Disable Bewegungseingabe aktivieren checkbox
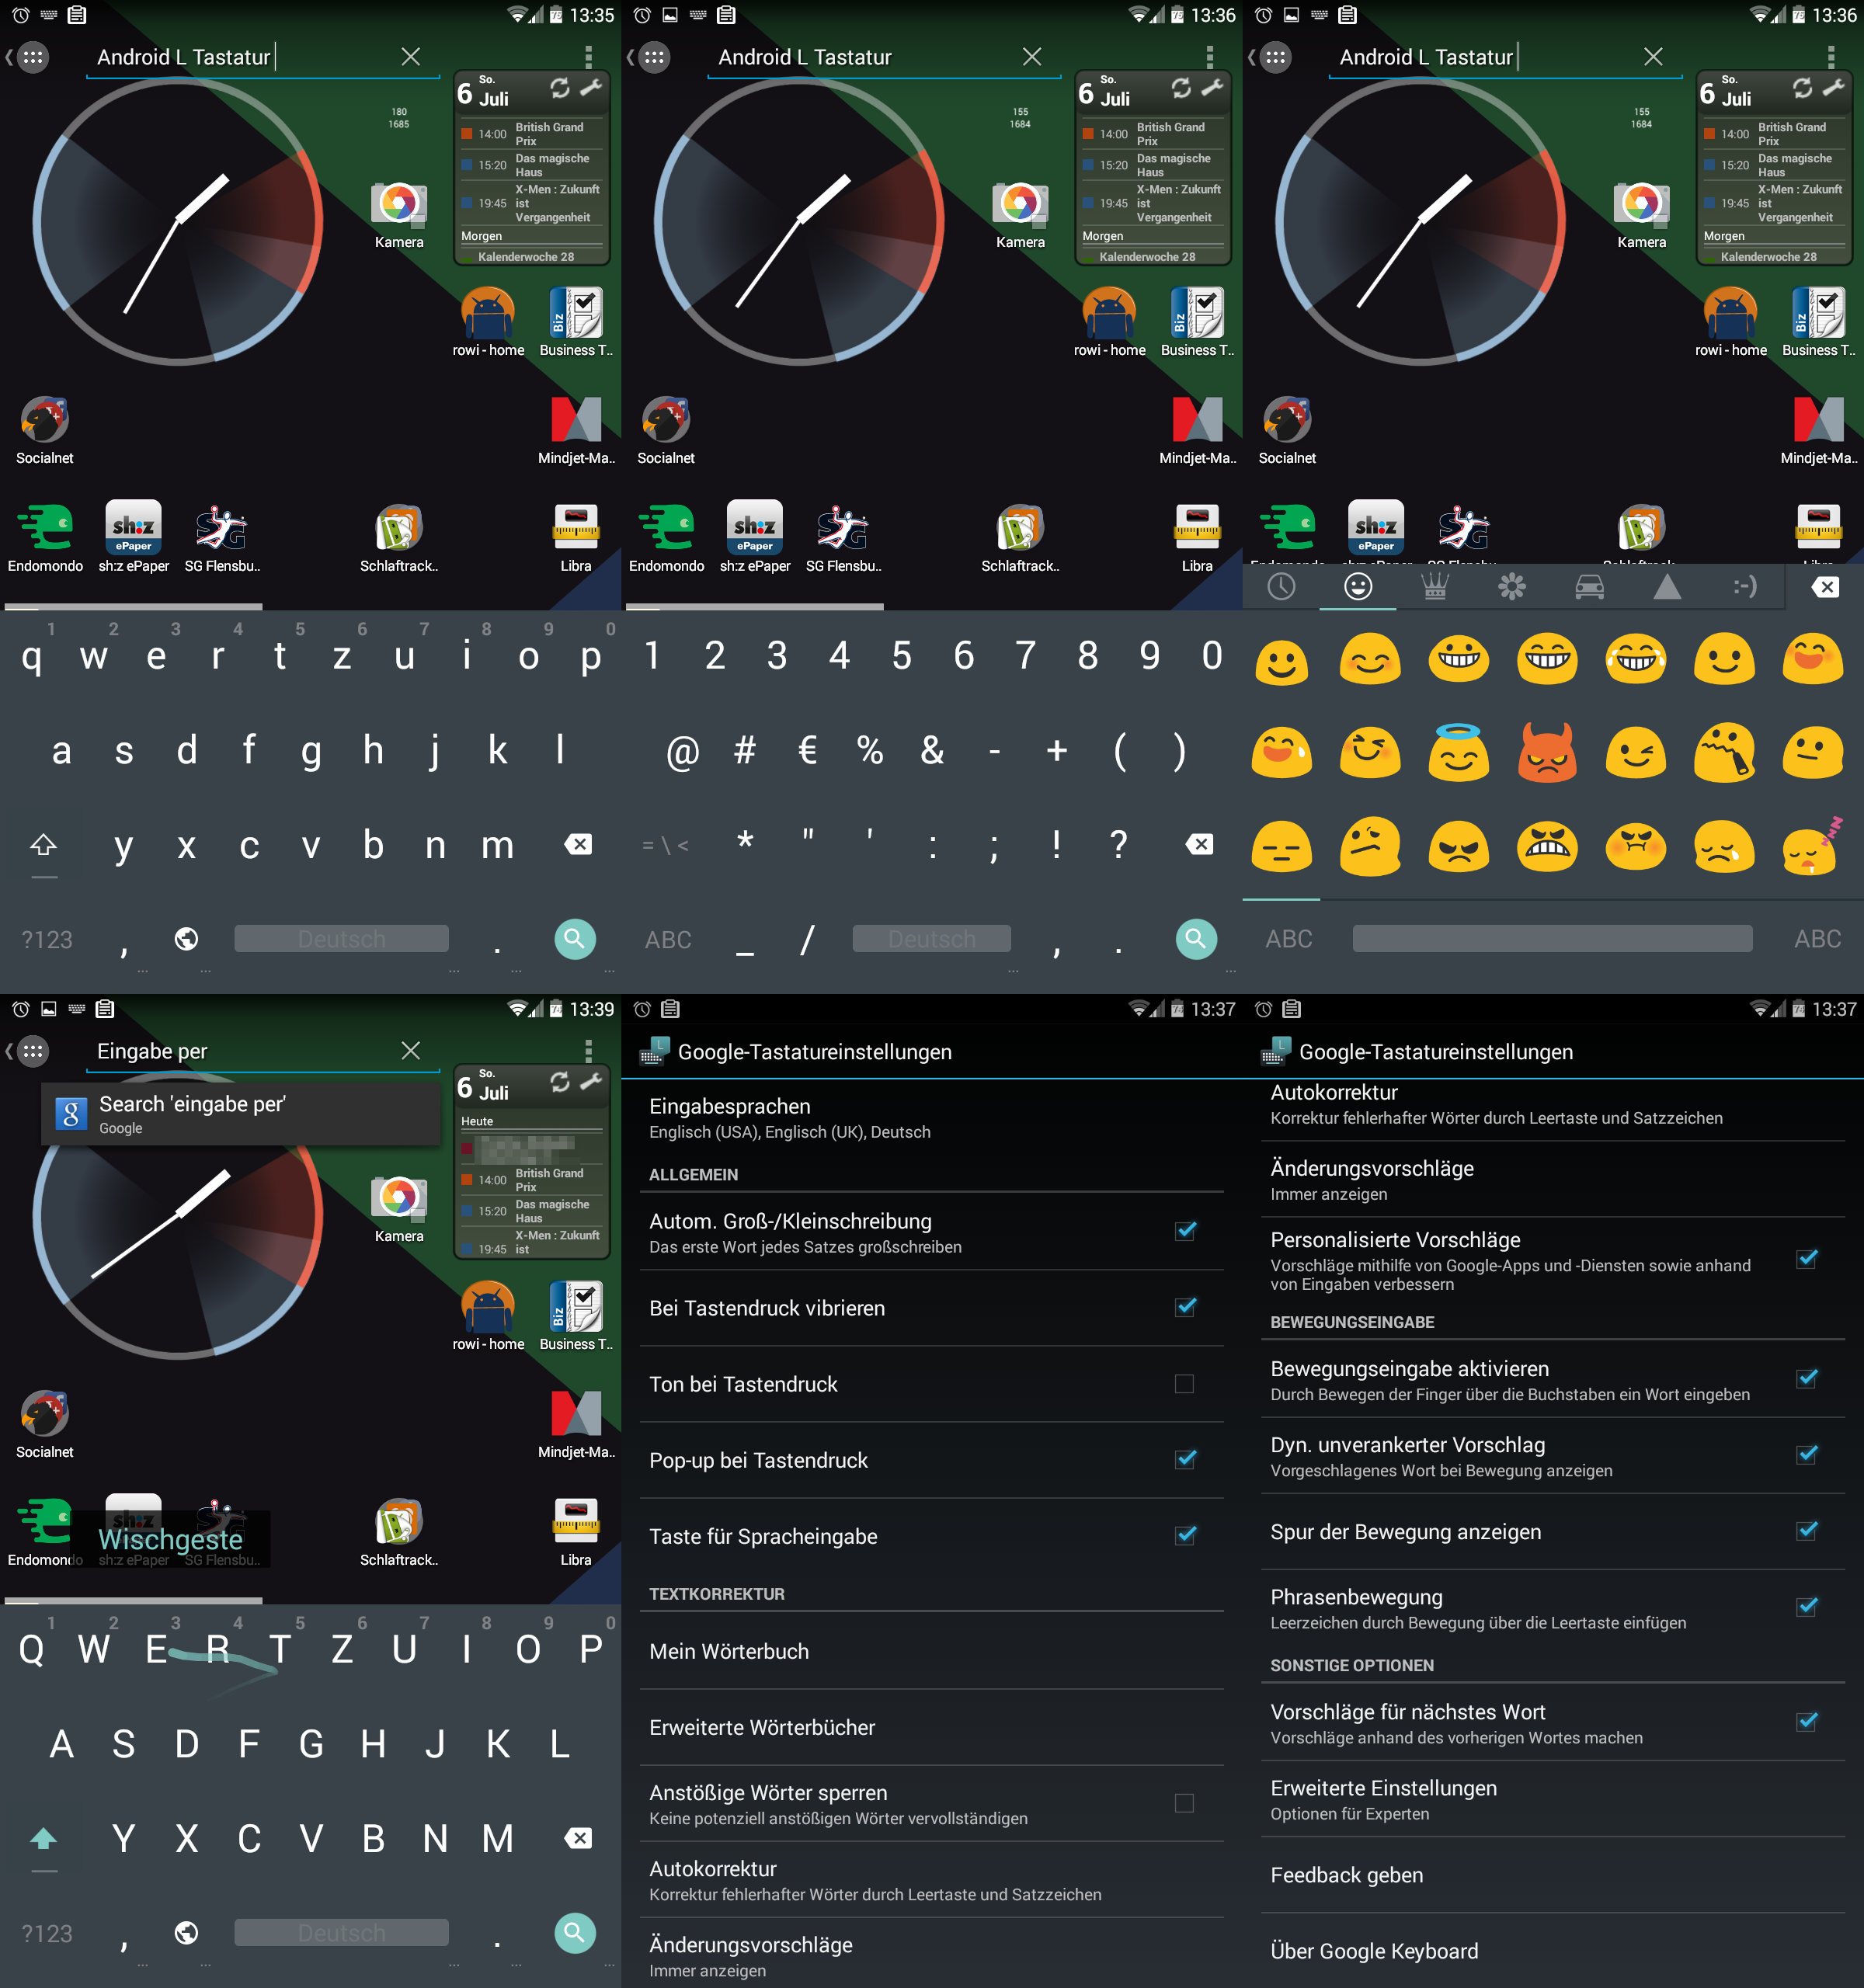 1806,1379
